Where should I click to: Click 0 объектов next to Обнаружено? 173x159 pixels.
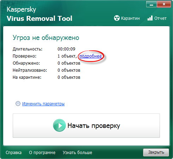pos(69,63)
